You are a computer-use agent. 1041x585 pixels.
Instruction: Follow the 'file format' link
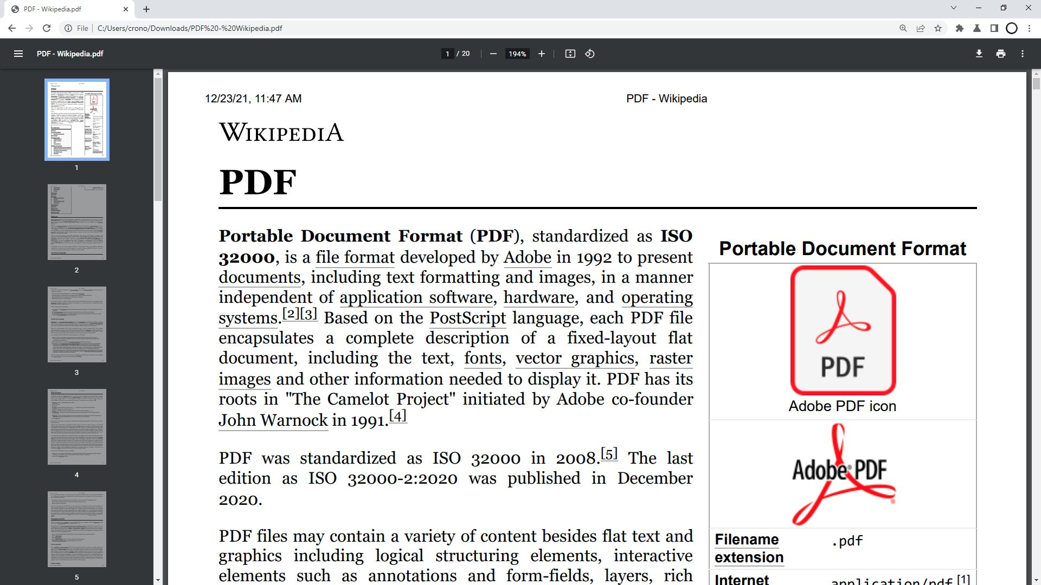(x=355, y=257)
